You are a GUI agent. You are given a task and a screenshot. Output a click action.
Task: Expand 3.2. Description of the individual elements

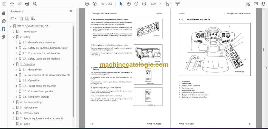tap(16, 75)
